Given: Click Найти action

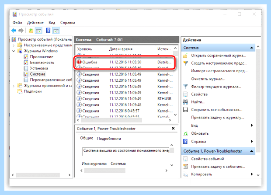Looking at the screenshot, I should (x=198, y=102).
